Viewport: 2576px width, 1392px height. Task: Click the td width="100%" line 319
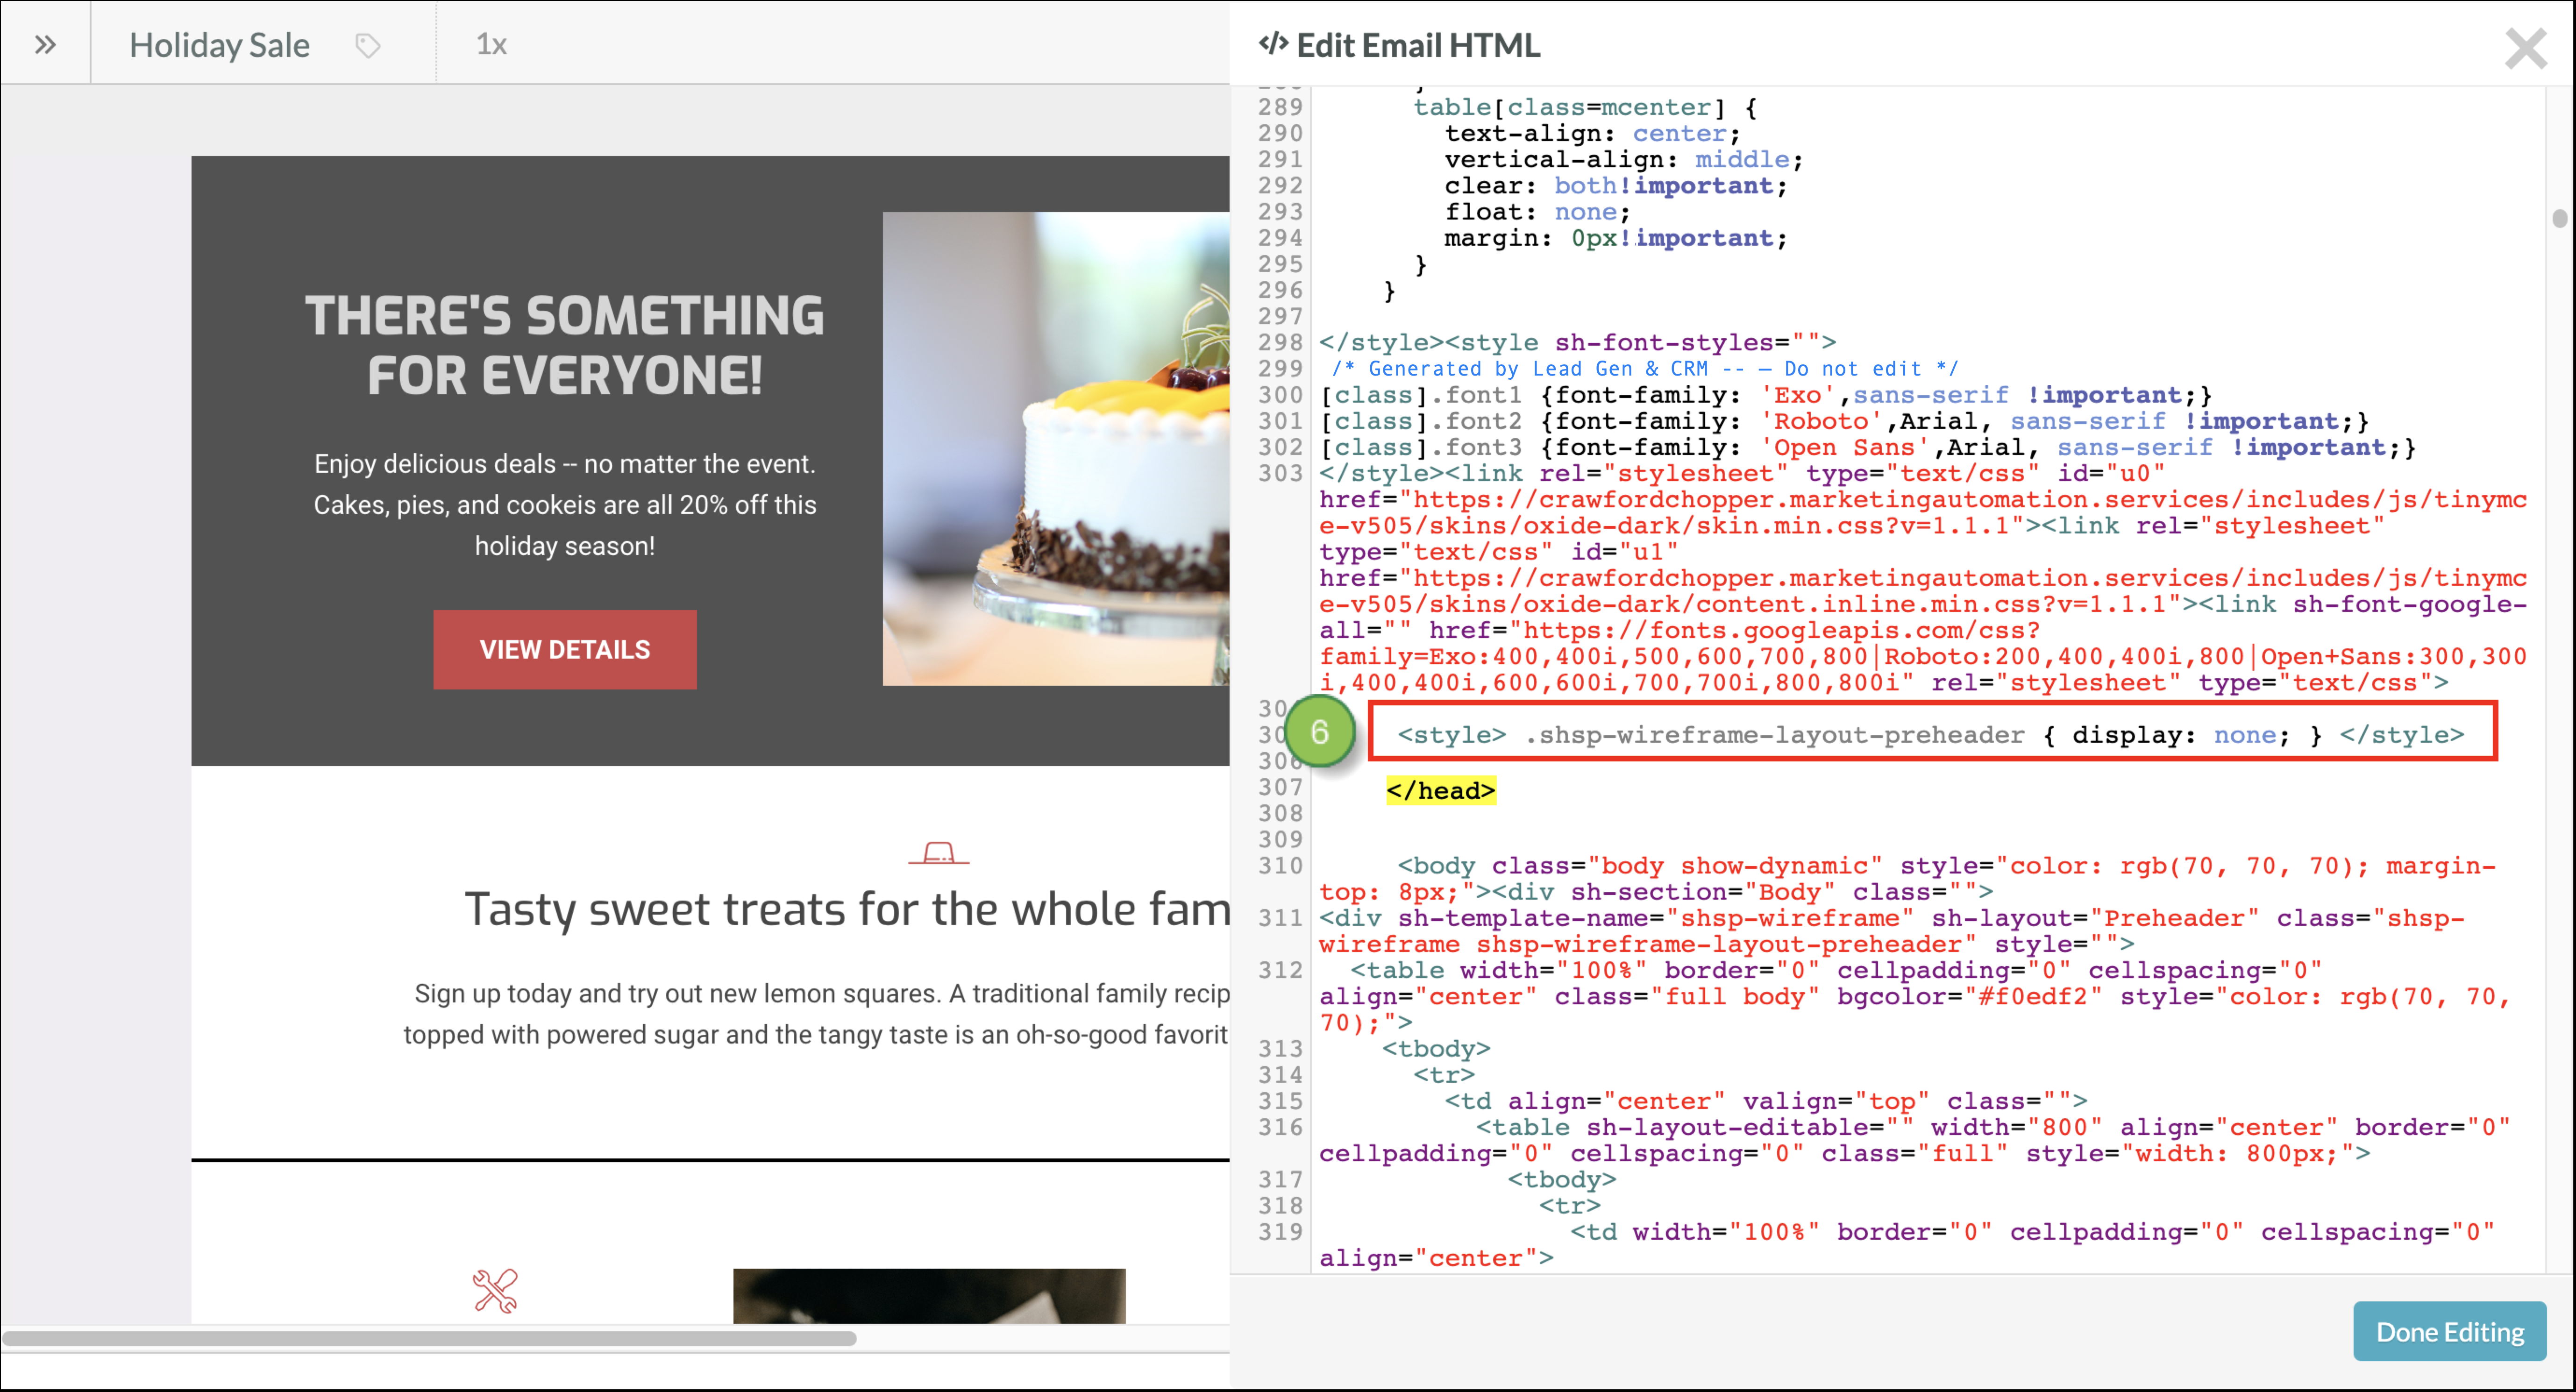[x=1907, y=1245]
